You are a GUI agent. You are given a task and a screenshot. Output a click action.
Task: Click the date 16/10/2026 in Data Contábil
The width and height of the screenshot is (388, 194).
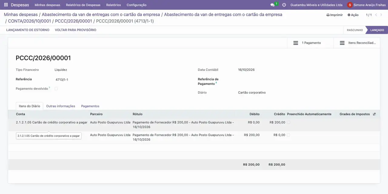click(x=246, y=70)
